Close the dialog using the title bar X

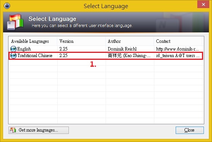(203, 4)
